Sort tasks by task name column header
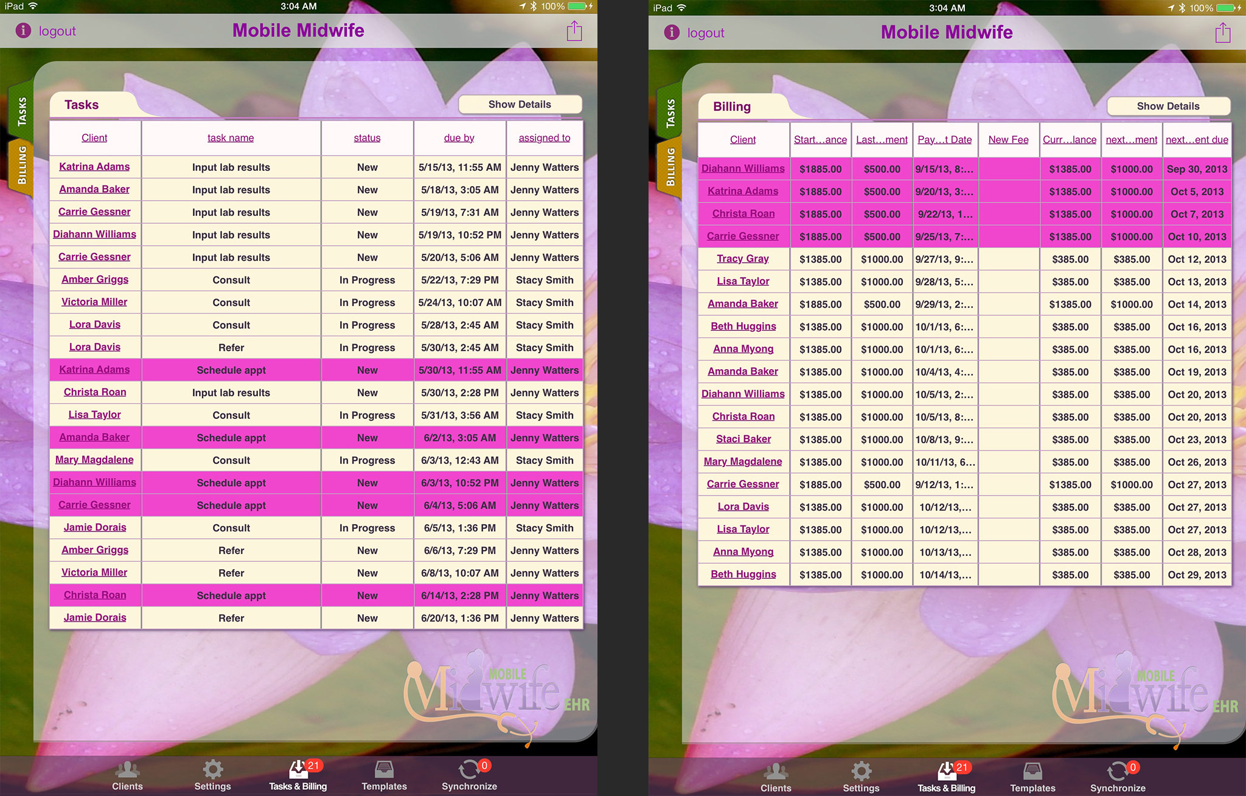Screen dimensions: 1246x796 [x=231, y=138]
